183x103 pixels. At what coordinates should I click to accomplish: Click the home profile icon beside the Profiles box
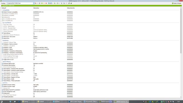35,3
